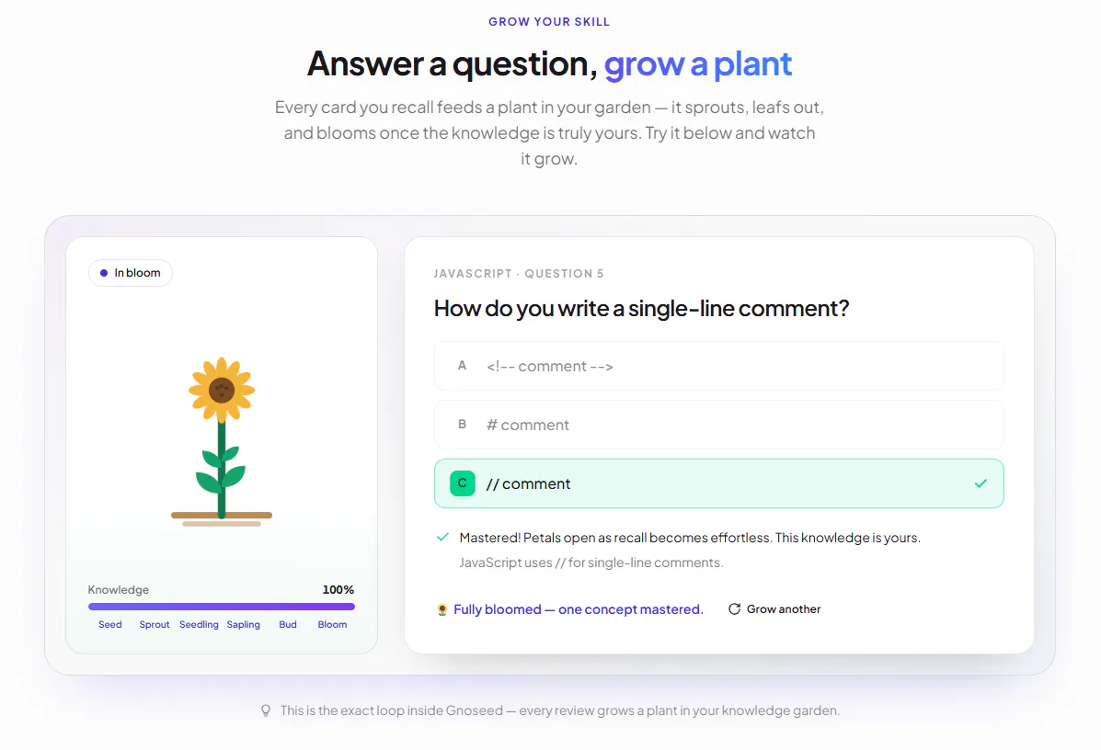The image size is (1101, 750).
Task: Click the green C letter badge
Action: 462,483
